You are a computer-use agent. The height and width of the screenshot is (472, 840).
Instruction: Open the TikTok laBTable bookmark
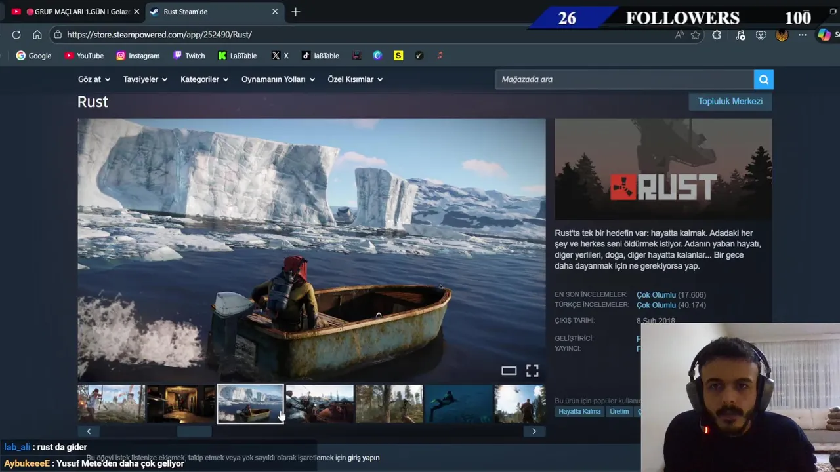(x=320, y=56)
